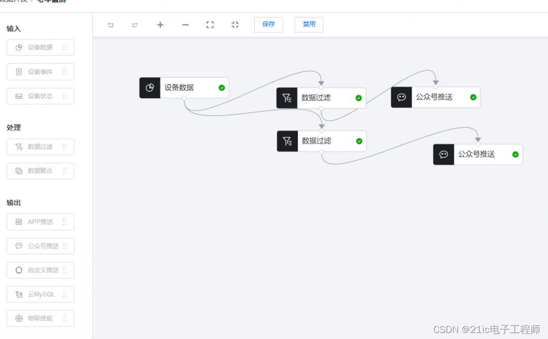
Task: Click the green check on the lower 公众号推送 node
Action: pyautogui.click(x=515, y=155)
